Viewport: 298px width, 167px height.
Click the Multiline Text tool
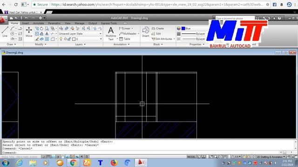(x=111, y=33)
